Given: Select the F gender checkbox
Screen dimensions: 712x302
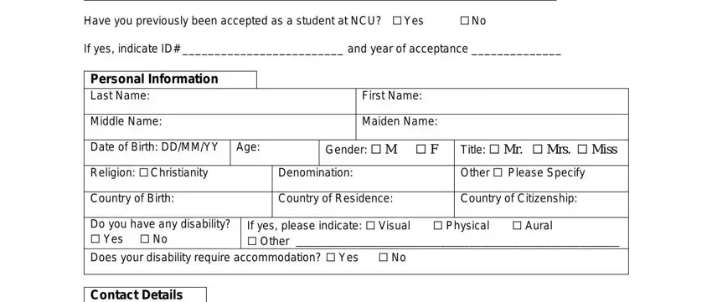Looking at the screenshot, I should (x=421, y=149).
